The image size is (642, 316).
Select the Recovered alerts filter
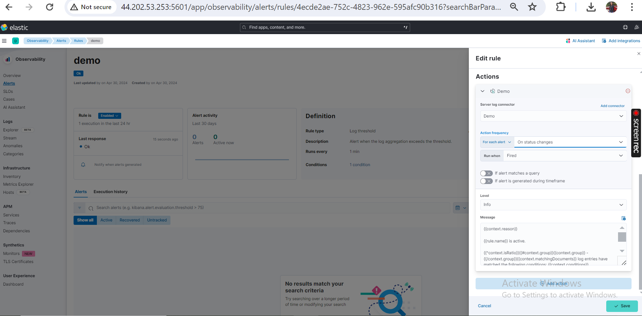point(130,220)
